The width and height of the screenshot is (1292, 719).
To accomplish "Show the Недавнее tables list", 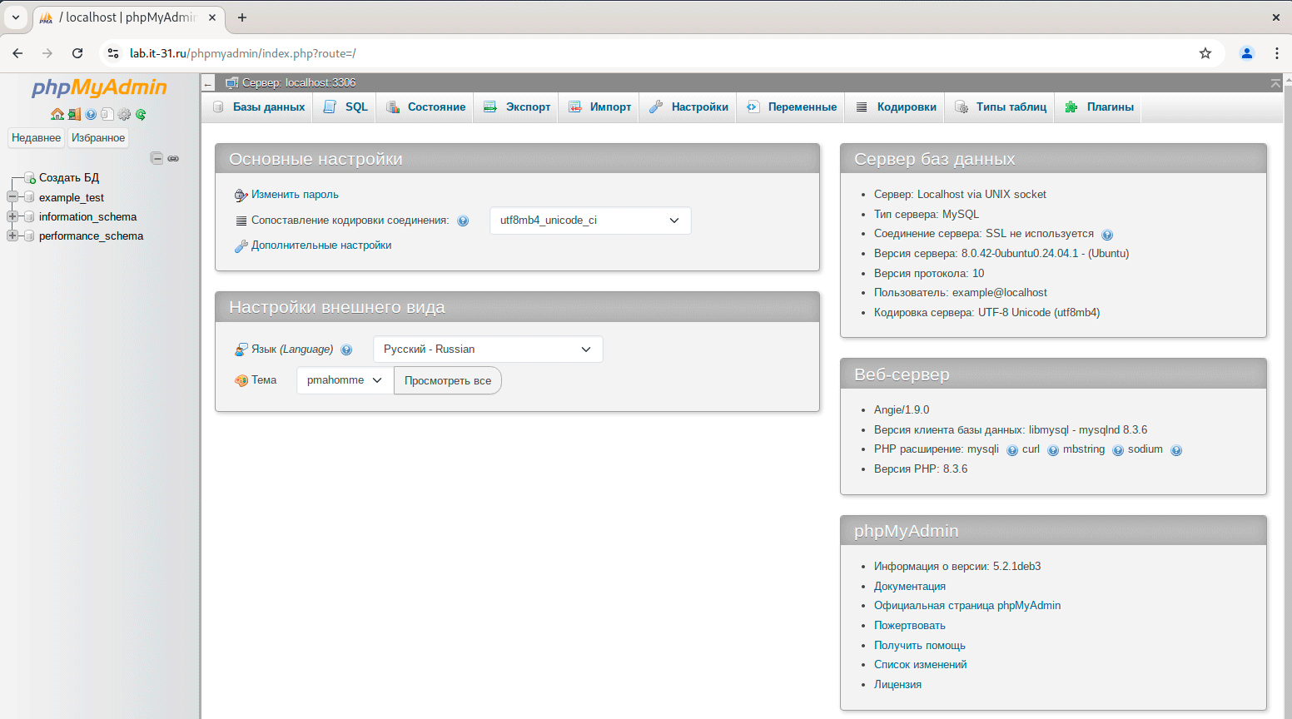I will pyautogui.click(x=36, y=138).
